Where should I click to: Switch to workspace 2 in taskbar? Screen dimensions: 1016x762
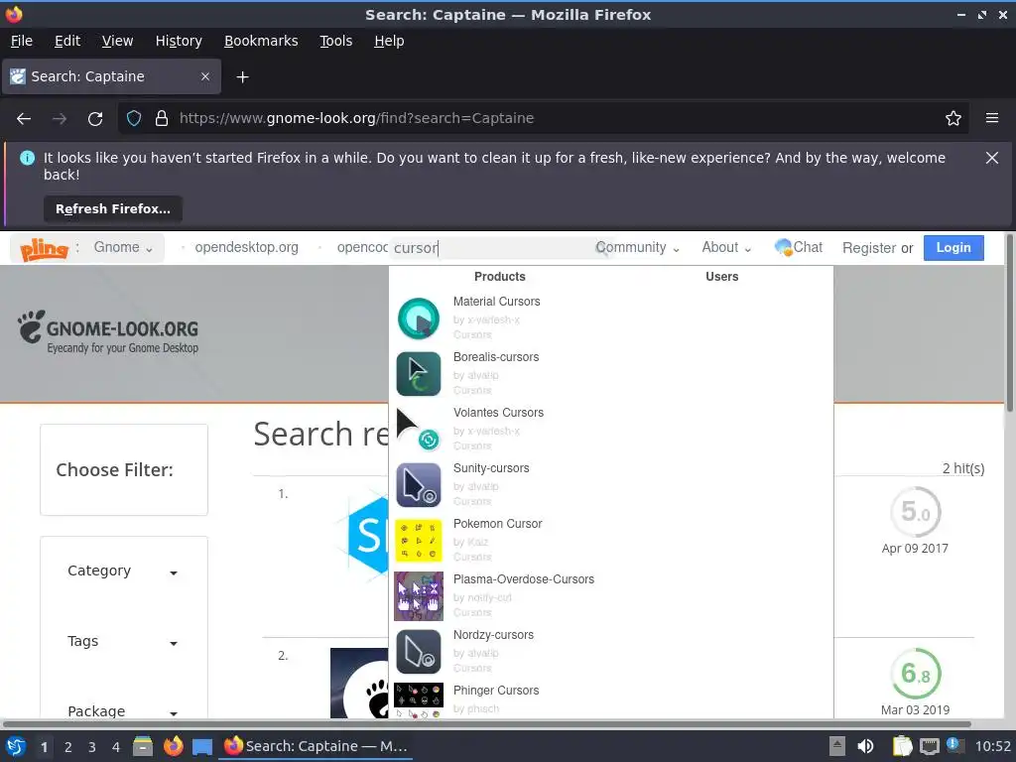tap(68, 747)
